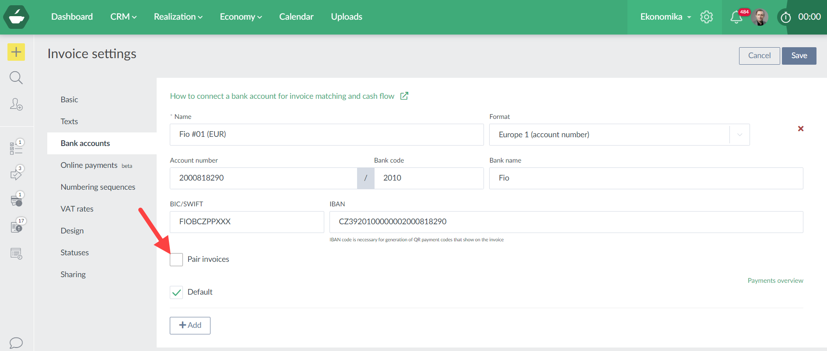Remove bank account with red X
This screenshot has height=351, width=827.
point(800,129)
